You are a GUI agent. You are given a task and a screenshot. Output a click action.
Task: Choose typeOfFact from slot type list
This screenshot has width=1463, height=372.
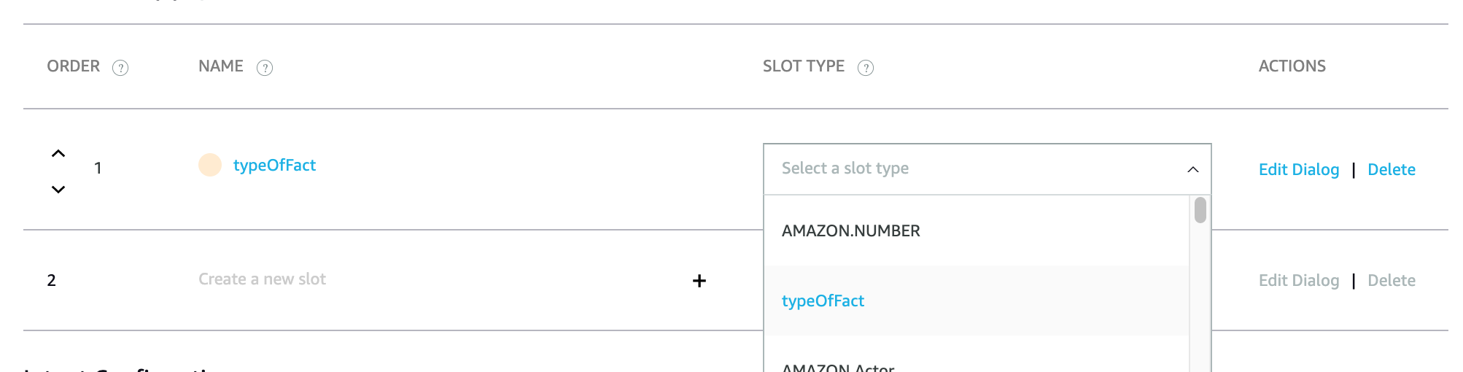click(x=823, y=301)
